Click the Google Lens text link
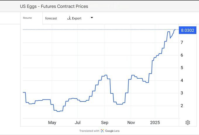 pyautogui.click(x=113, y=131)
